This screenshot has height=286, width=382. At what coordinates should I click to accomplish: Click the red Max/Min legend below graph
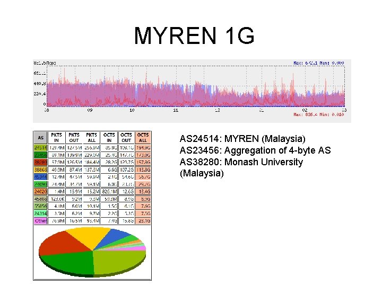point(319,114)
